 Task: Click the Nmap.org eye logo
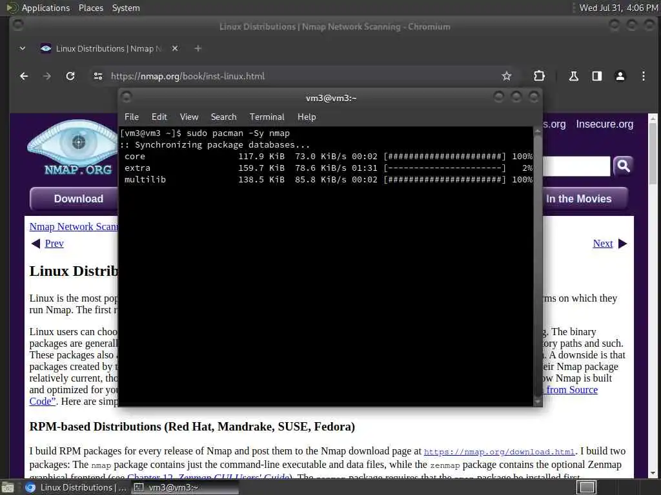tap(74, 148)
